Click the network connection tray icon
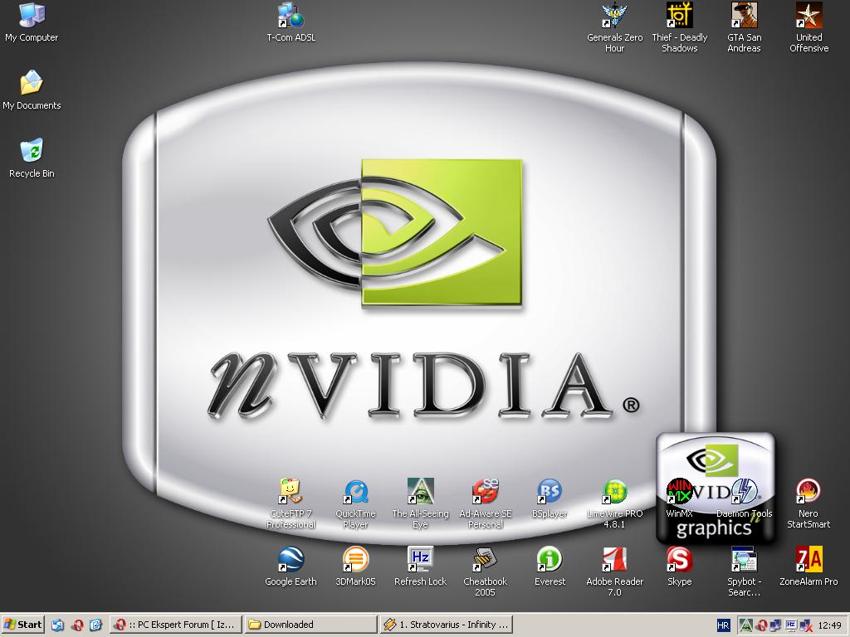850x637 pixels. pyautogui.click(x=776, y=625)
